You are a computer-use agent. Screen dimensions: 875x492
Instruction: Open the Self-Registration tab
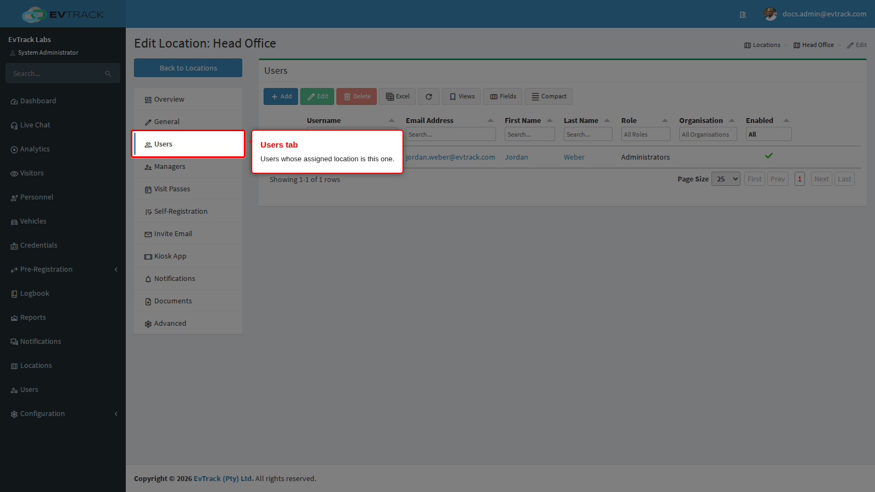tap(188, 212)
